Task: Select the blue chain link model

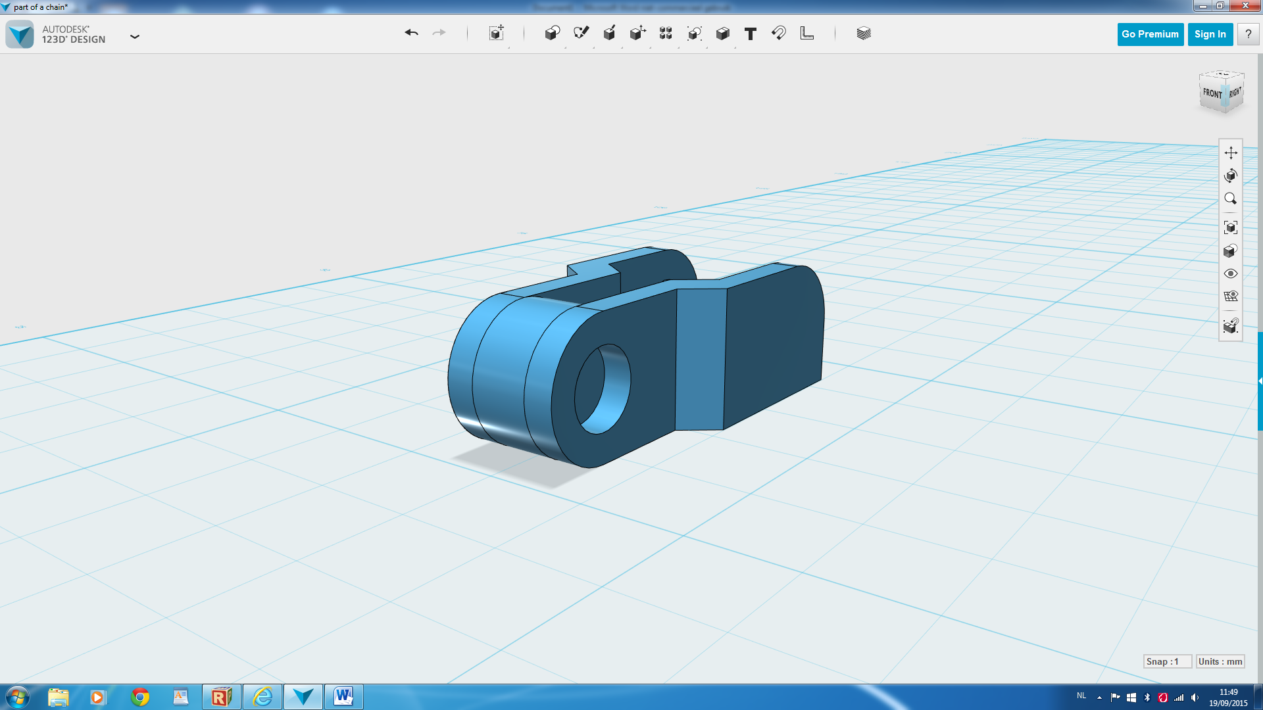Action: point(635,358)
